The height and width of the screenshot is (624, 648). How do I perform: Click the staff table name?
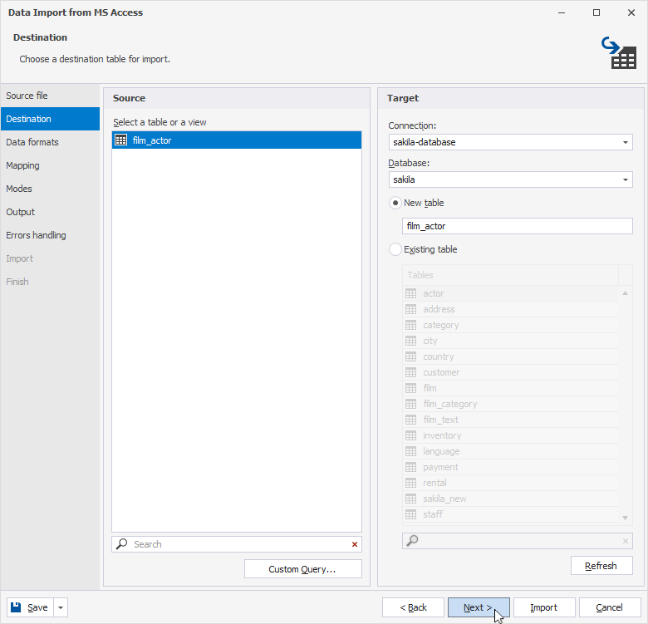click(433, 514)
